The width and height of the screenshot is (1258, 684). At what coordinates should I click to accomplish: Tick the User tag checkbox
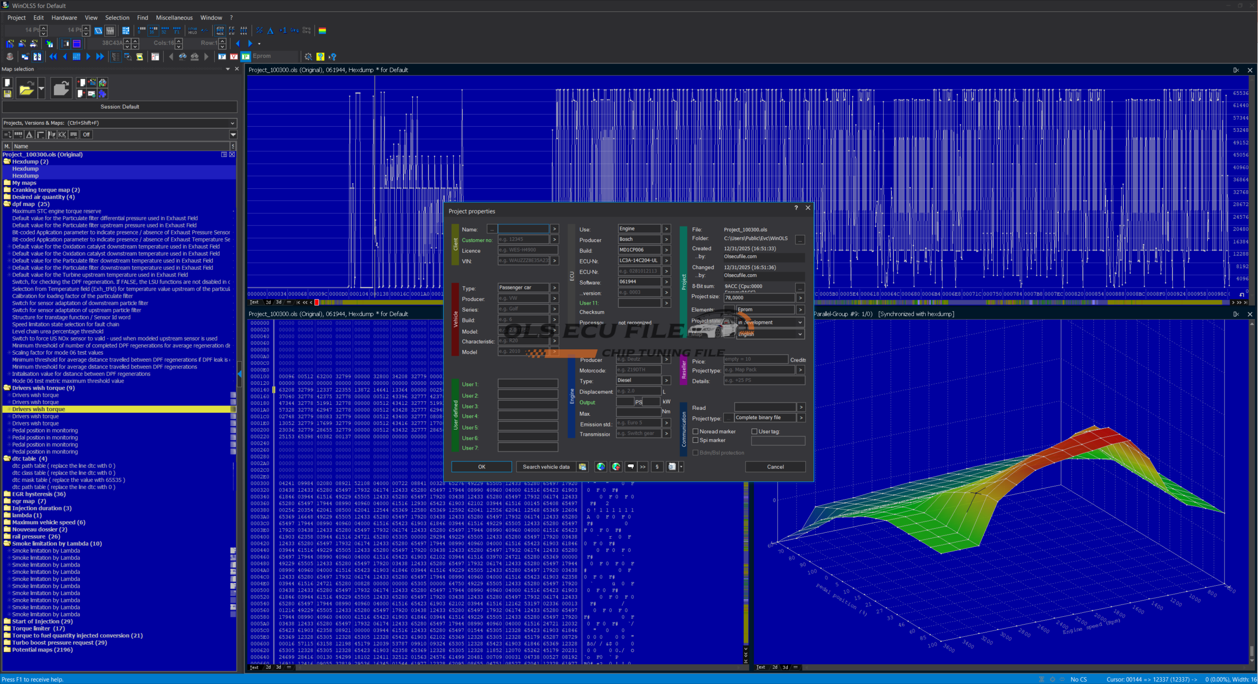click(x=754, y=431)
